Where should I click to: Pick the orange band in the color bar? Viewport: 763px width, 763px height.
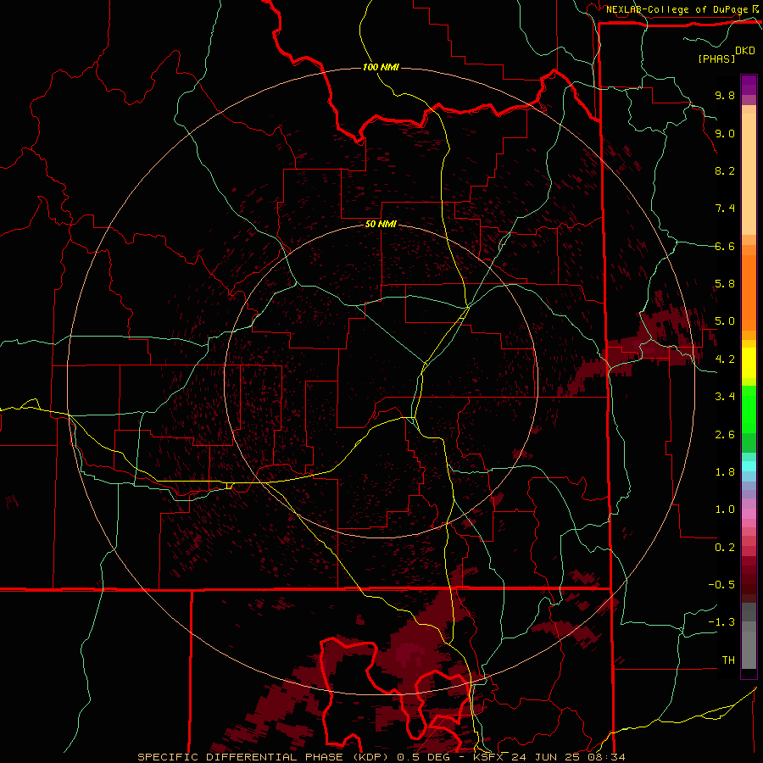(x=749, y=293)
